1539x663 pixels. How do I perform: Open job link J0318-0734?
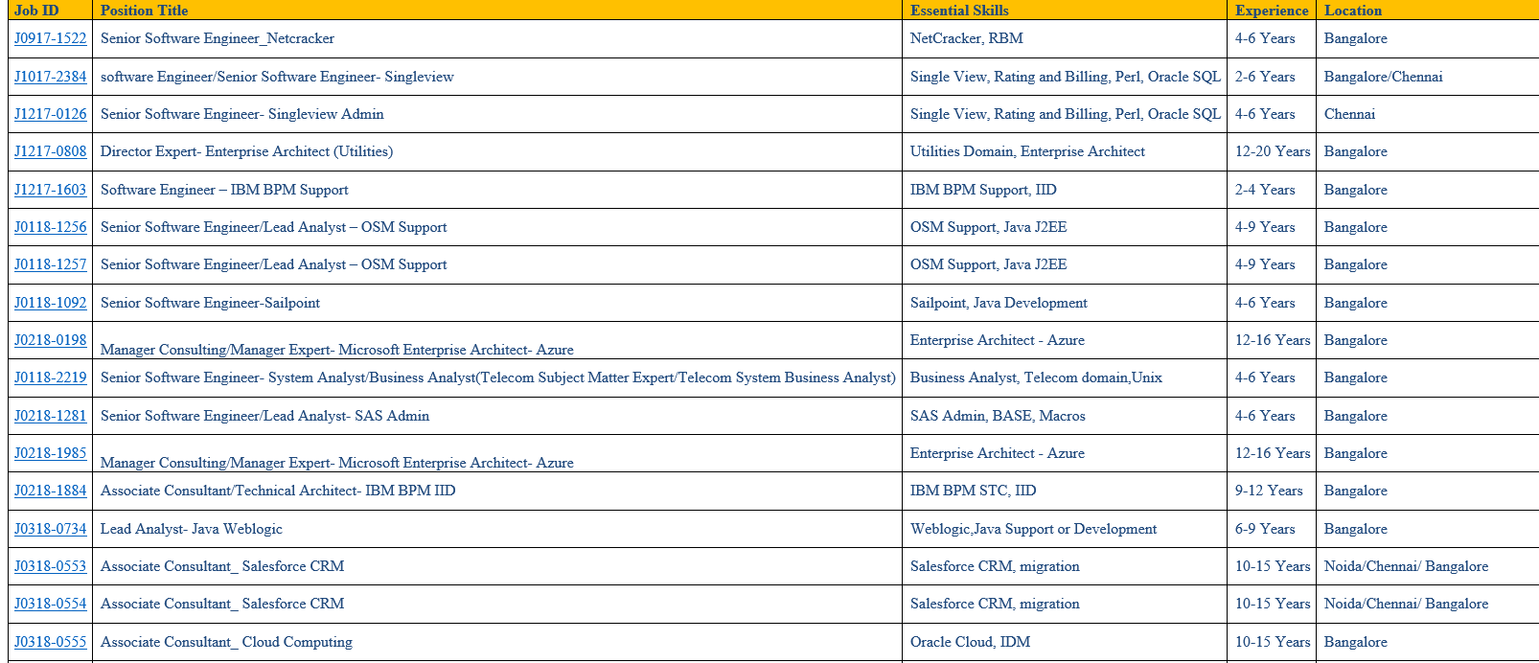pos(50,529)
